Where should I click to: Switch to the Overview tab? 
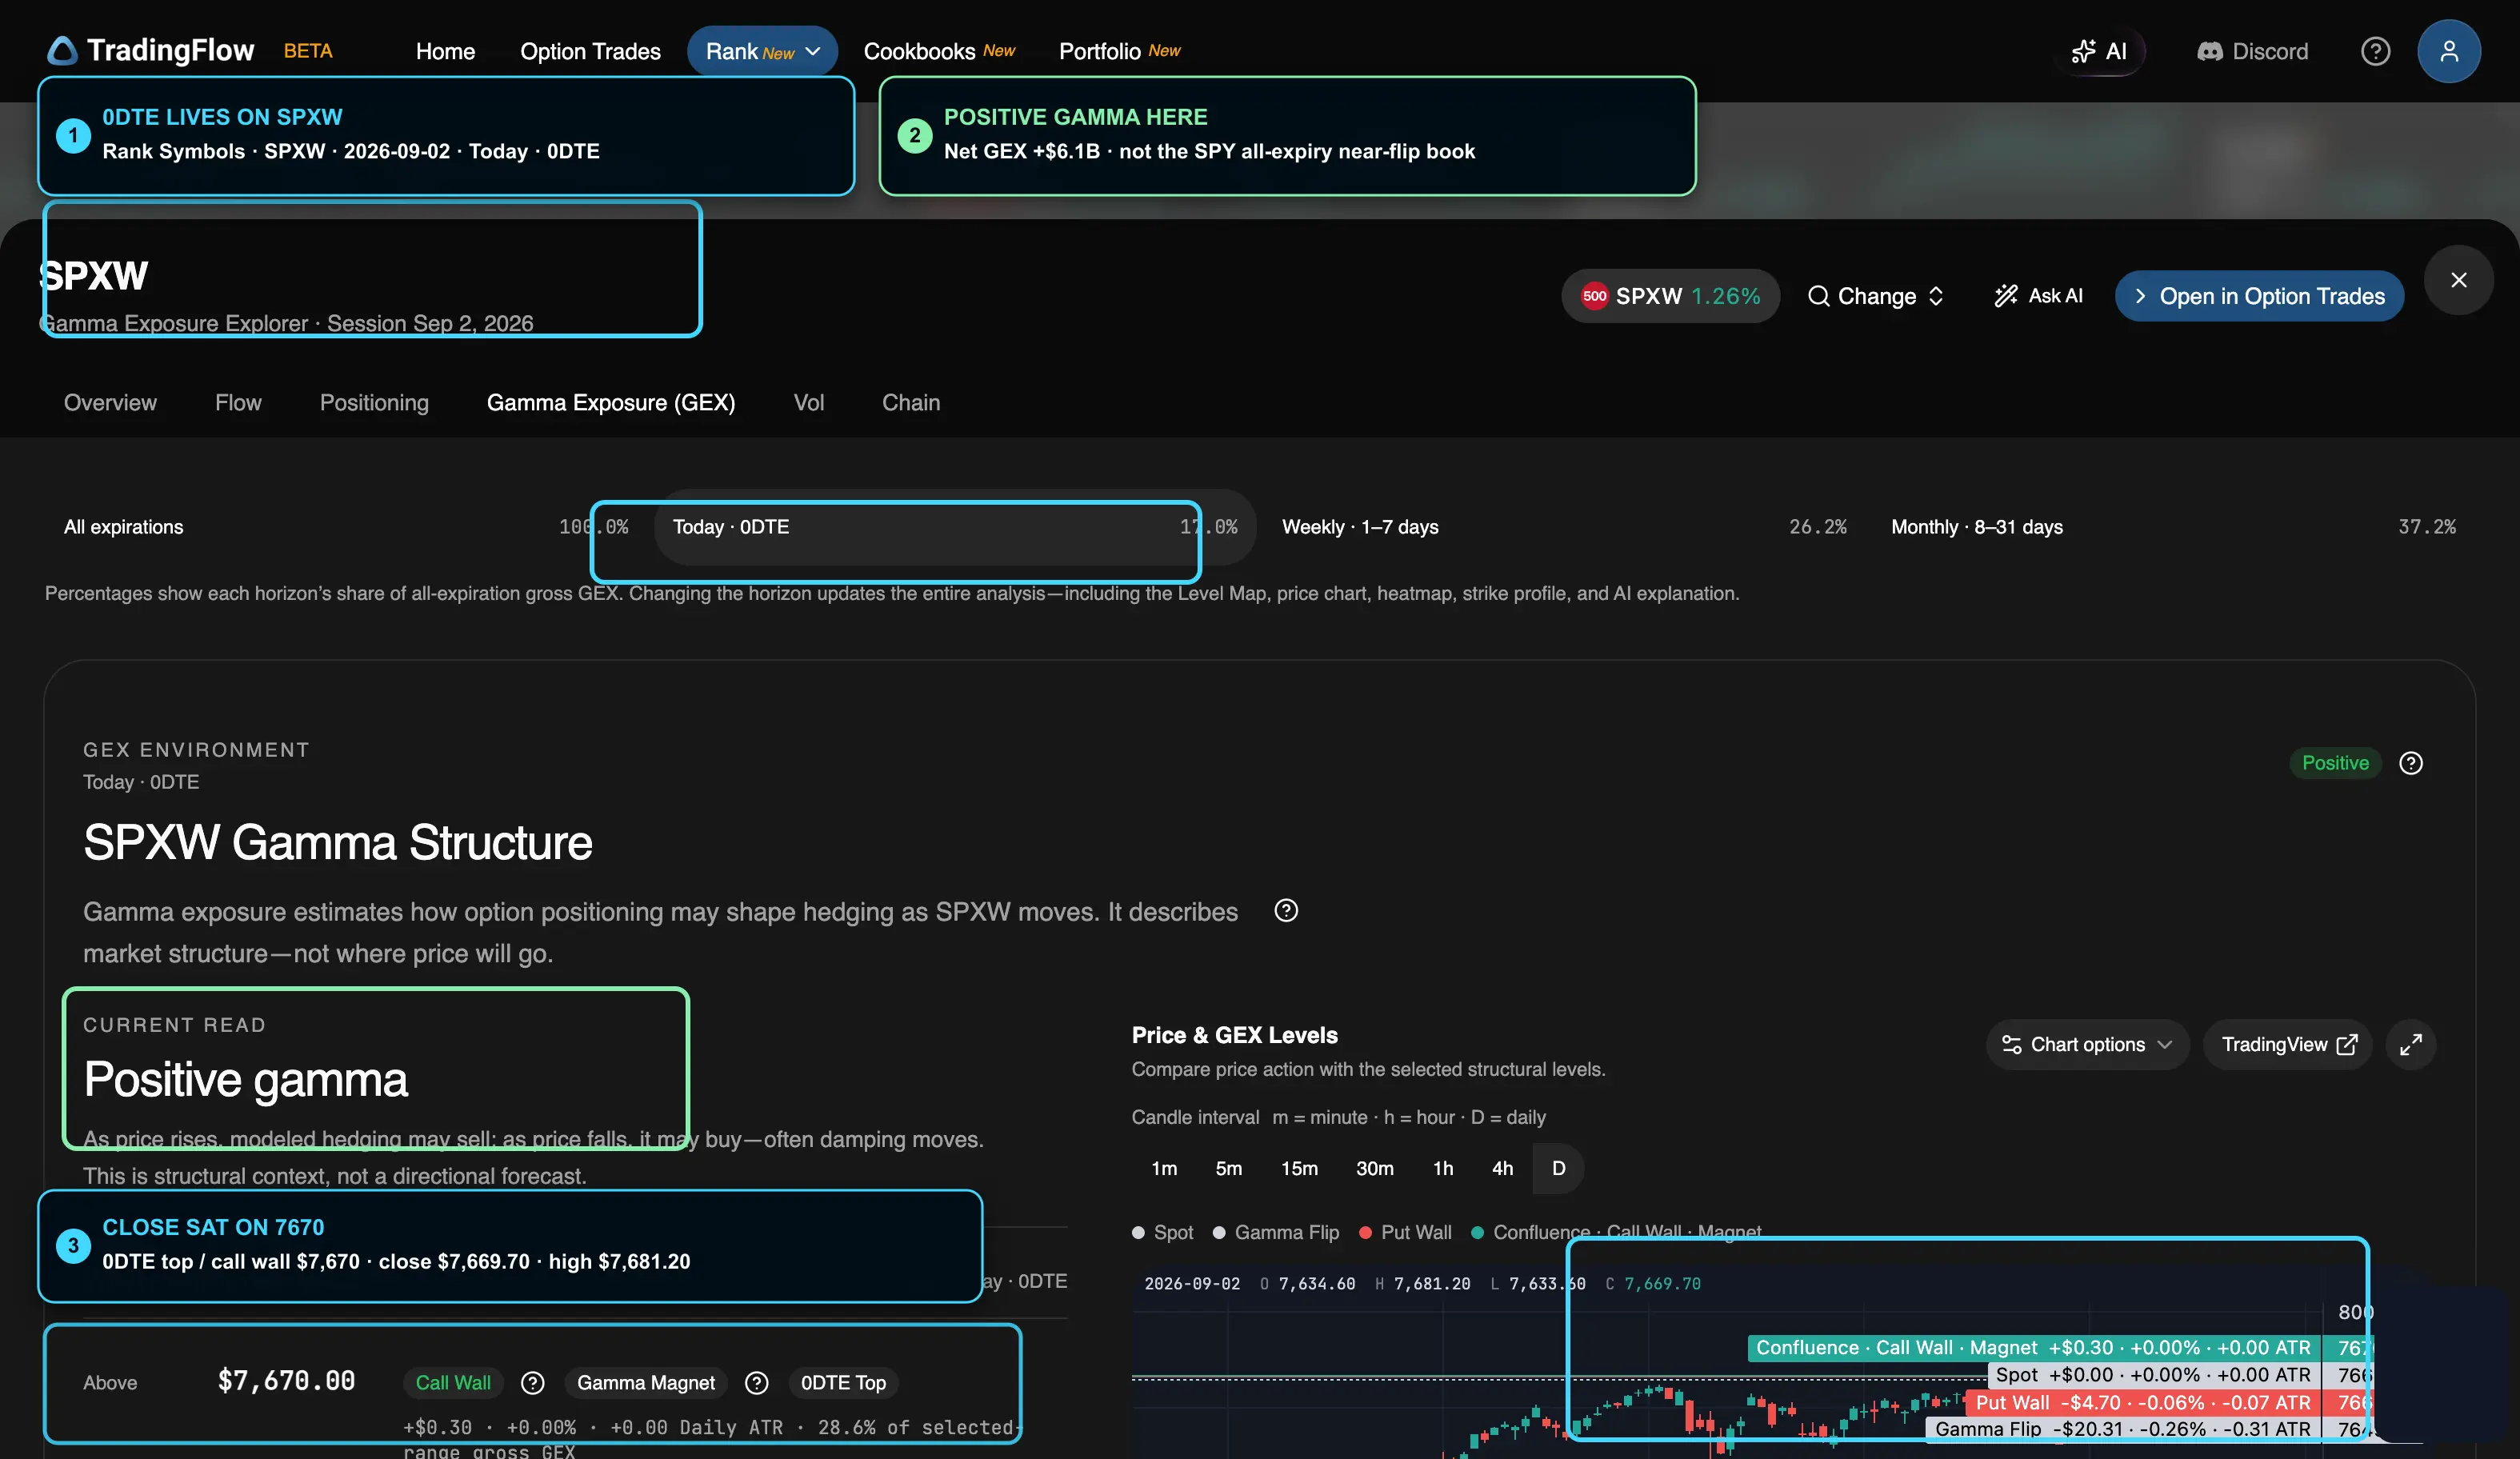(x=110, y=402)
